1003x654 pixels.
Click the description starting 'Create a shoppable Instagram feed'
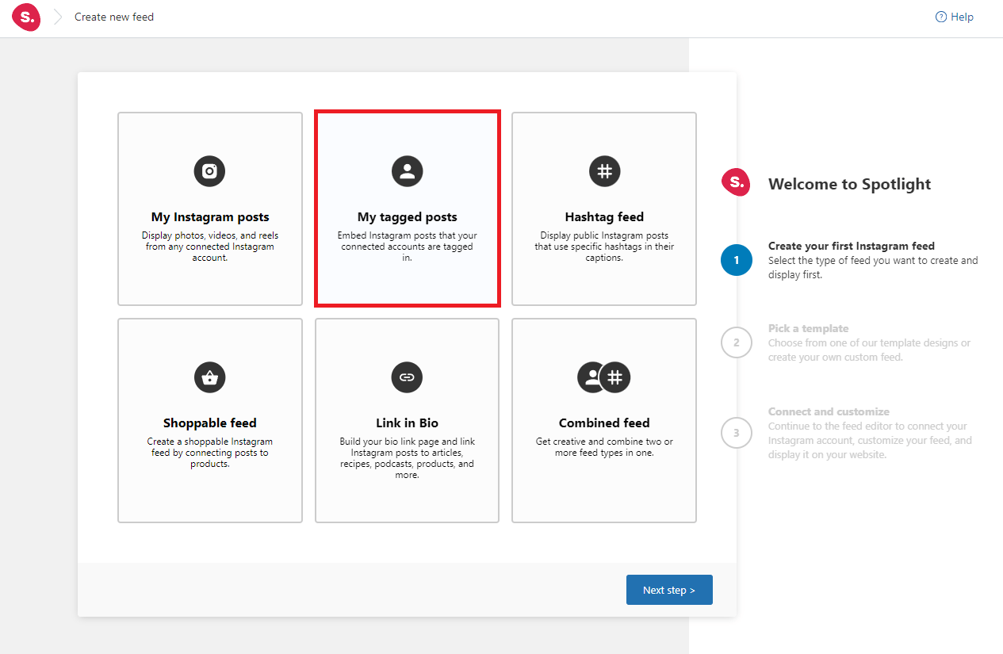tap(210, 453)
